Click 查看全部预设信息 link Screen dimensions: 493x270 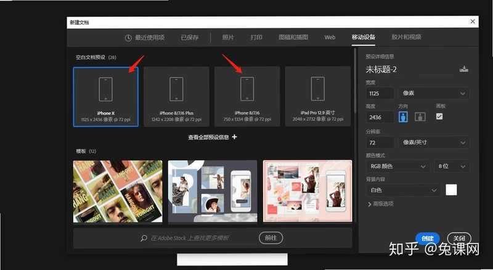point(208,137)
